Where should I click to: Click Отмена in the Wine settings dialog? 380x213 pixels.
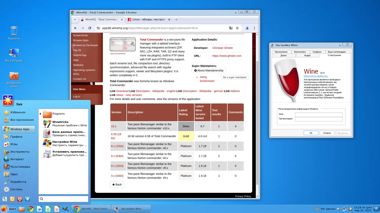327,133
